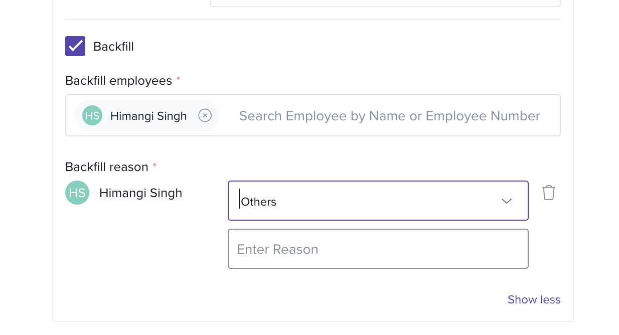Collapse the section with Show less

(x=534, y=299)
